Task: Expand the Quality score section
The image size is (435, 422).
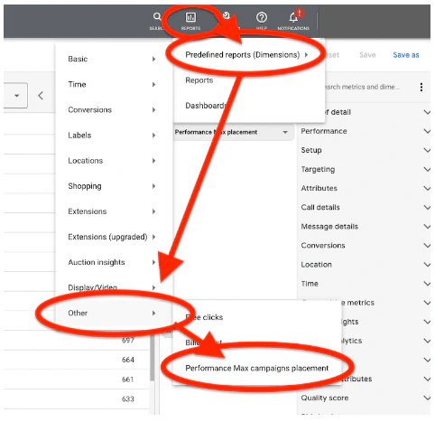Action: pos(366,398)
